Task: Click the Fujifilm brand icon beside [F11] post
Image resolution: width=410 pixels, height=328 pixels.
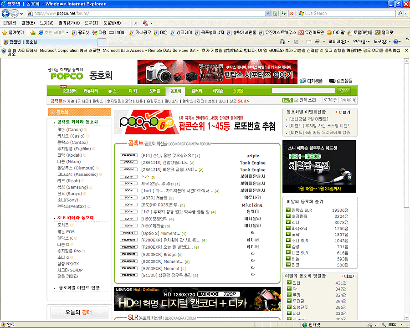Action: [x=128, y=155]
